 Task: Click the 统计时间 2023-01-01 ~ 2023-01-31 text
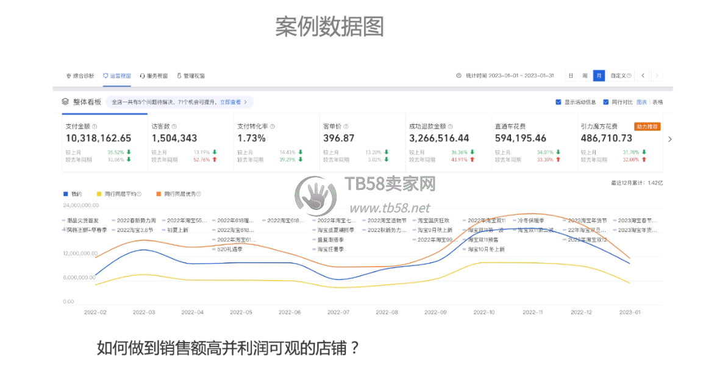[510, 75]
